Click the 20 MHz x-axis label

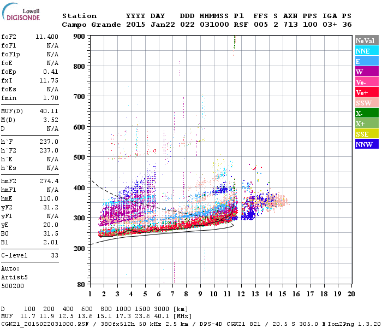351,294
